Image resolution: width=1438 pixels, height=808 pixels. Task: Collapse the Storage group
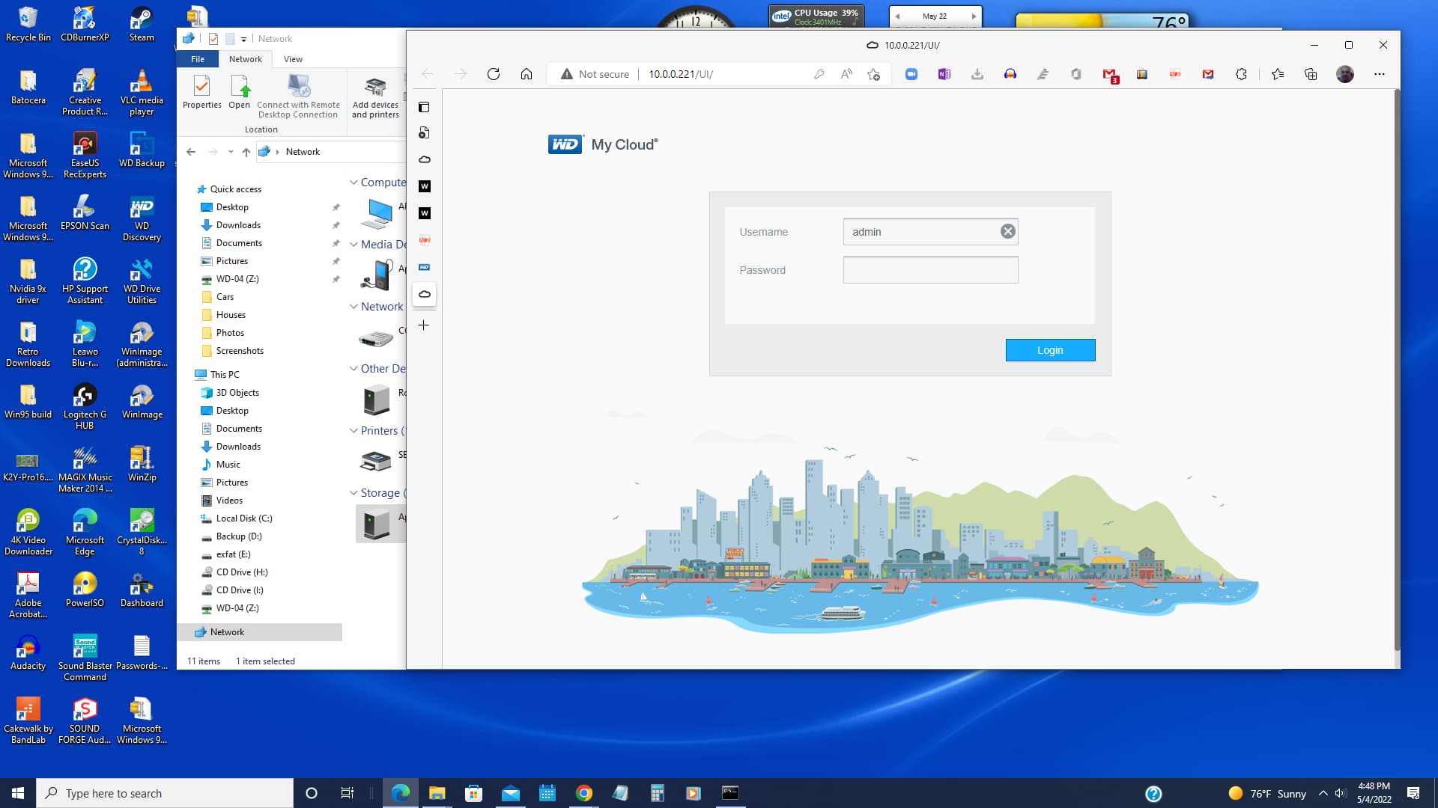point(354,493)
